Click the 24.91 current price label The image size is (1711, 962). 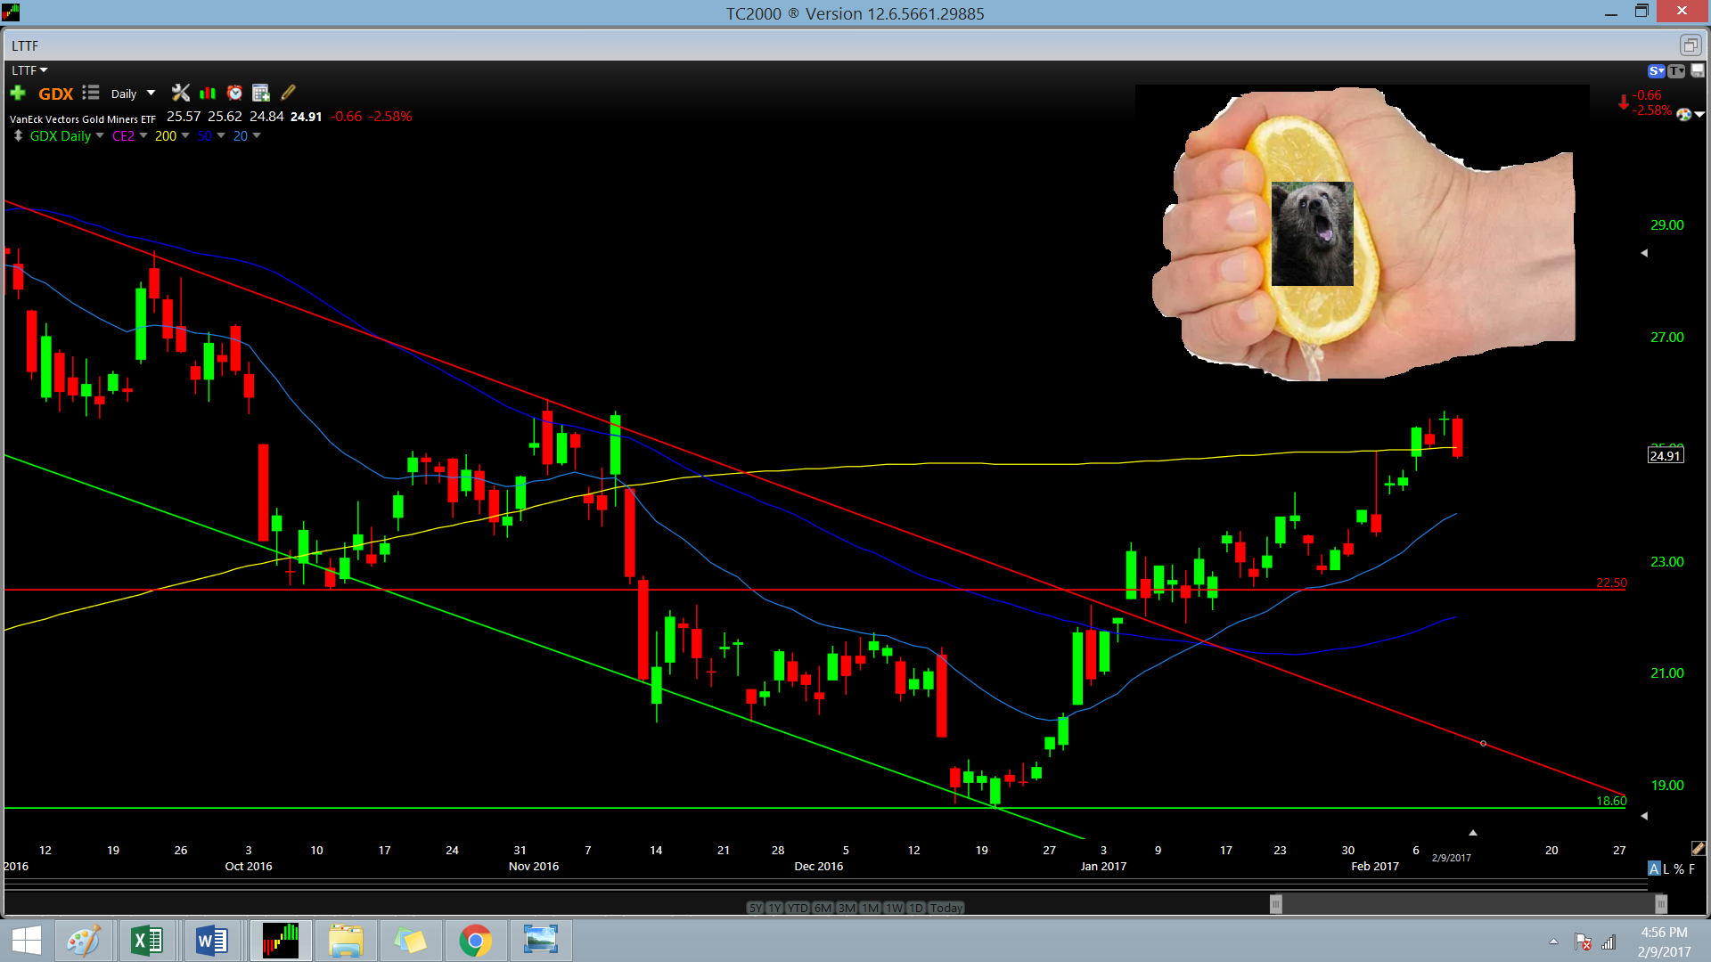[x=1665, y=456]
